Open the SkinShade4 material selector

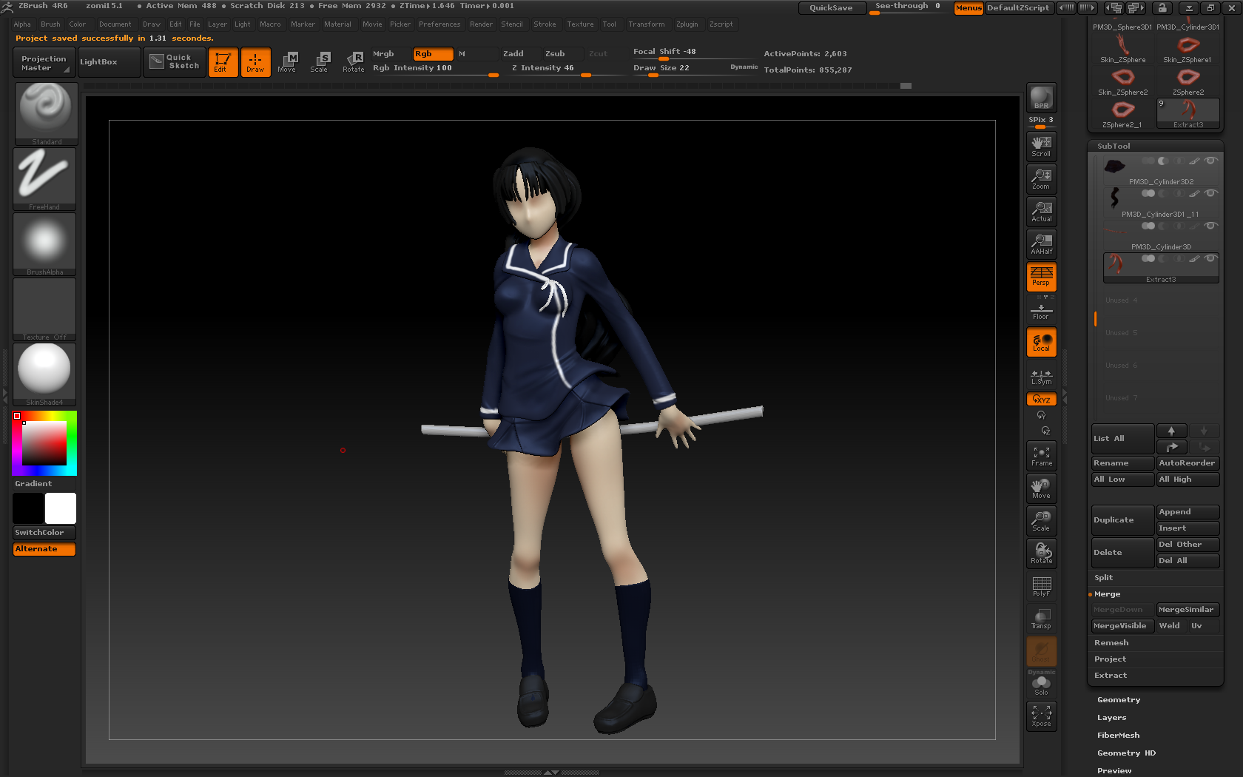(x=44, y=374)
